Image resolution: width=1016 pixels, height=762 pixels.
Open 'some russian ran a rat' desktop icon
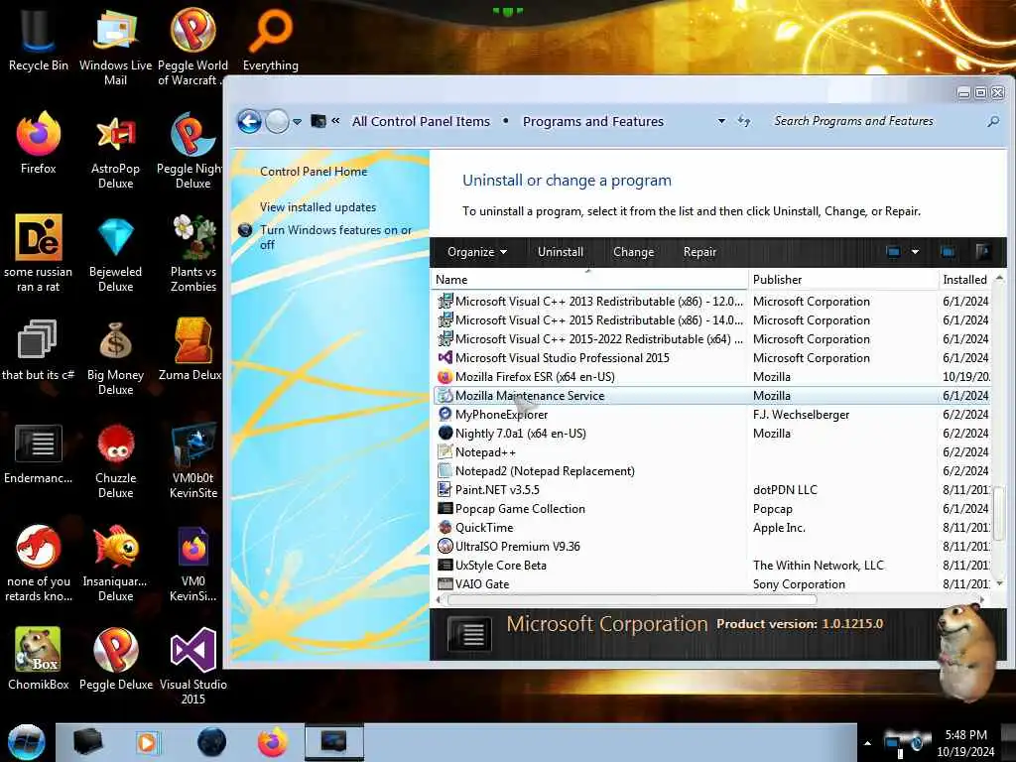39,253
